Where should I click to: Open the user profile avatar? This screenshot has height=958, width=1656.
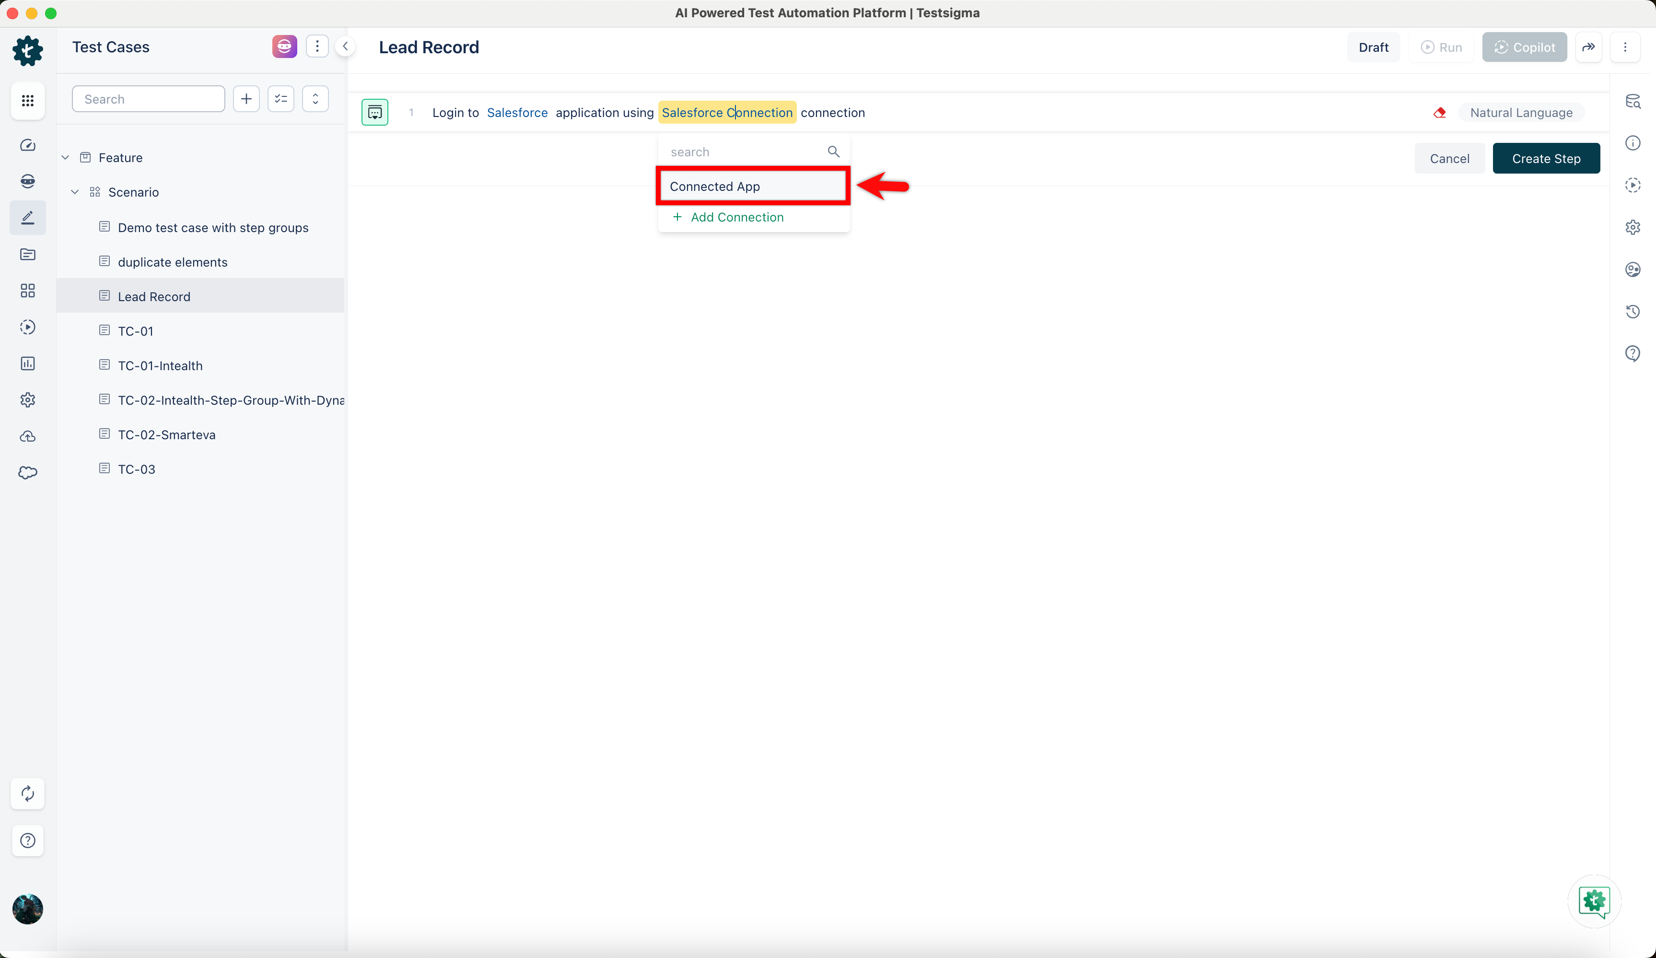click(x=28, y=910)
